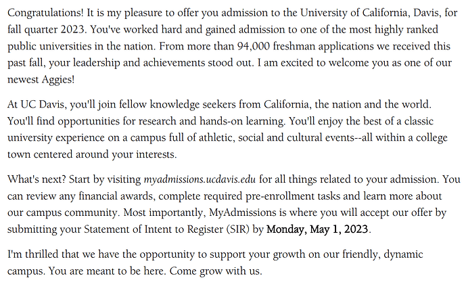Click the "What's next?" question text
Viewport: 466px width, 295px height.
pyautogui.click(x=34, y=180)
